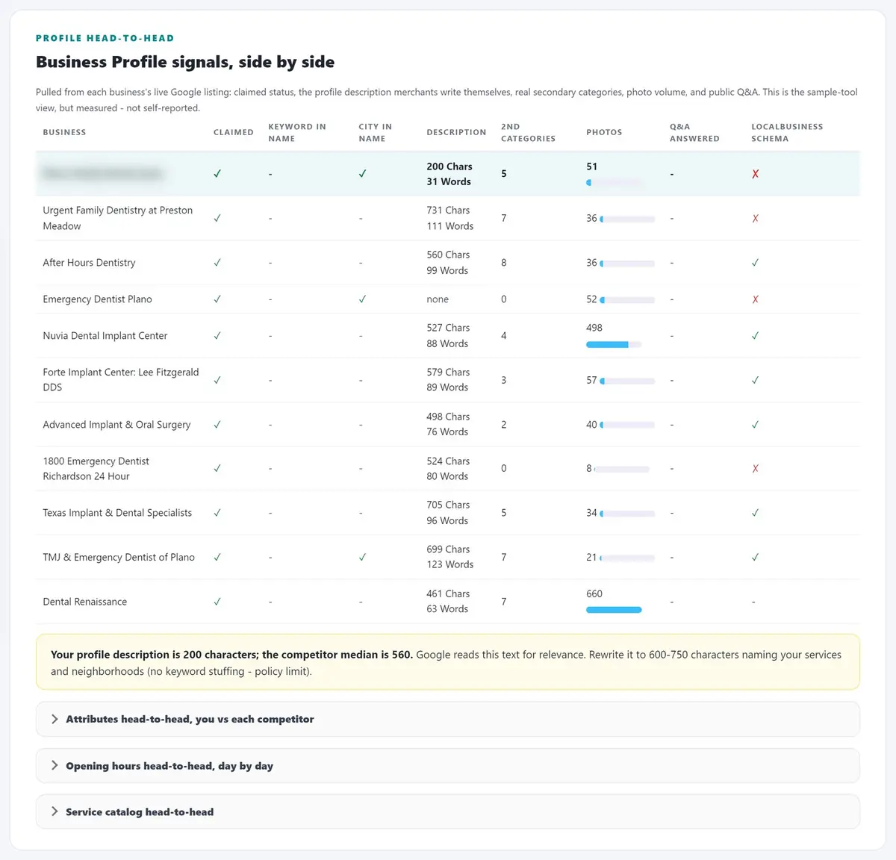Click 2nd categories value 8 for After Hours Dentistry
Viewport: 896px width, 860px height.
coord(504,263)
